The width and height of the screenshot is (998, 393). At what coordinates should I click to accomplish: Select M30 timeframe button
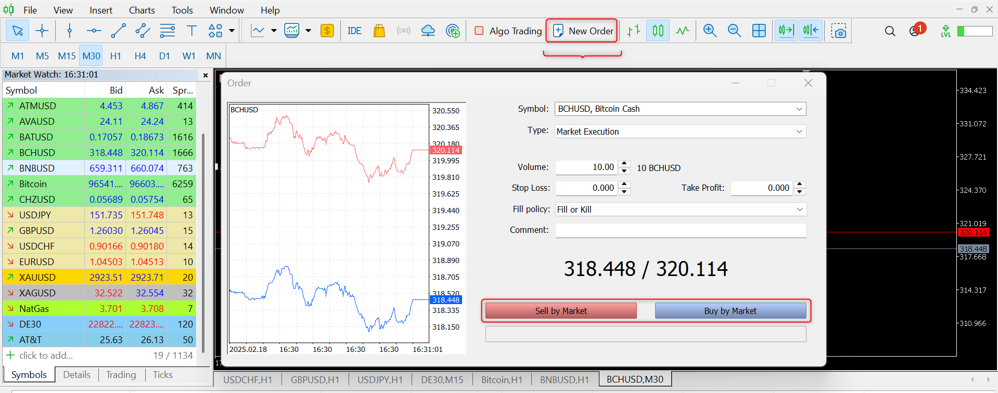pos(91,56)
